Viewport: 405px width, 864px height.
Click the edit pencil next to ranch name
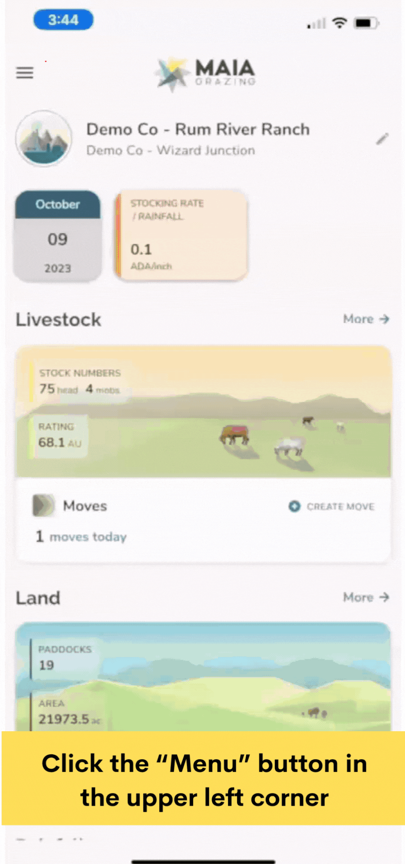(382, 139)
